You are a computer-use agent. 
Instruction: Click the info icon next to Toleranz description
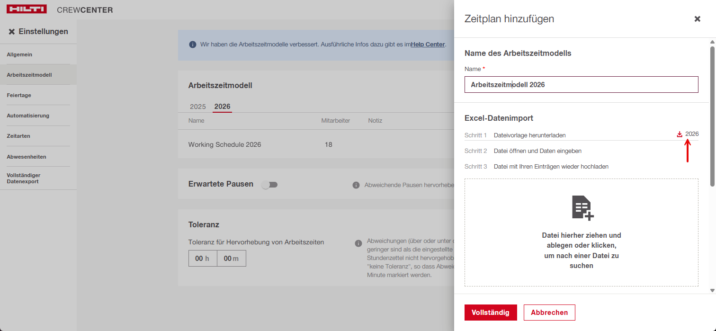click(358, 243)
